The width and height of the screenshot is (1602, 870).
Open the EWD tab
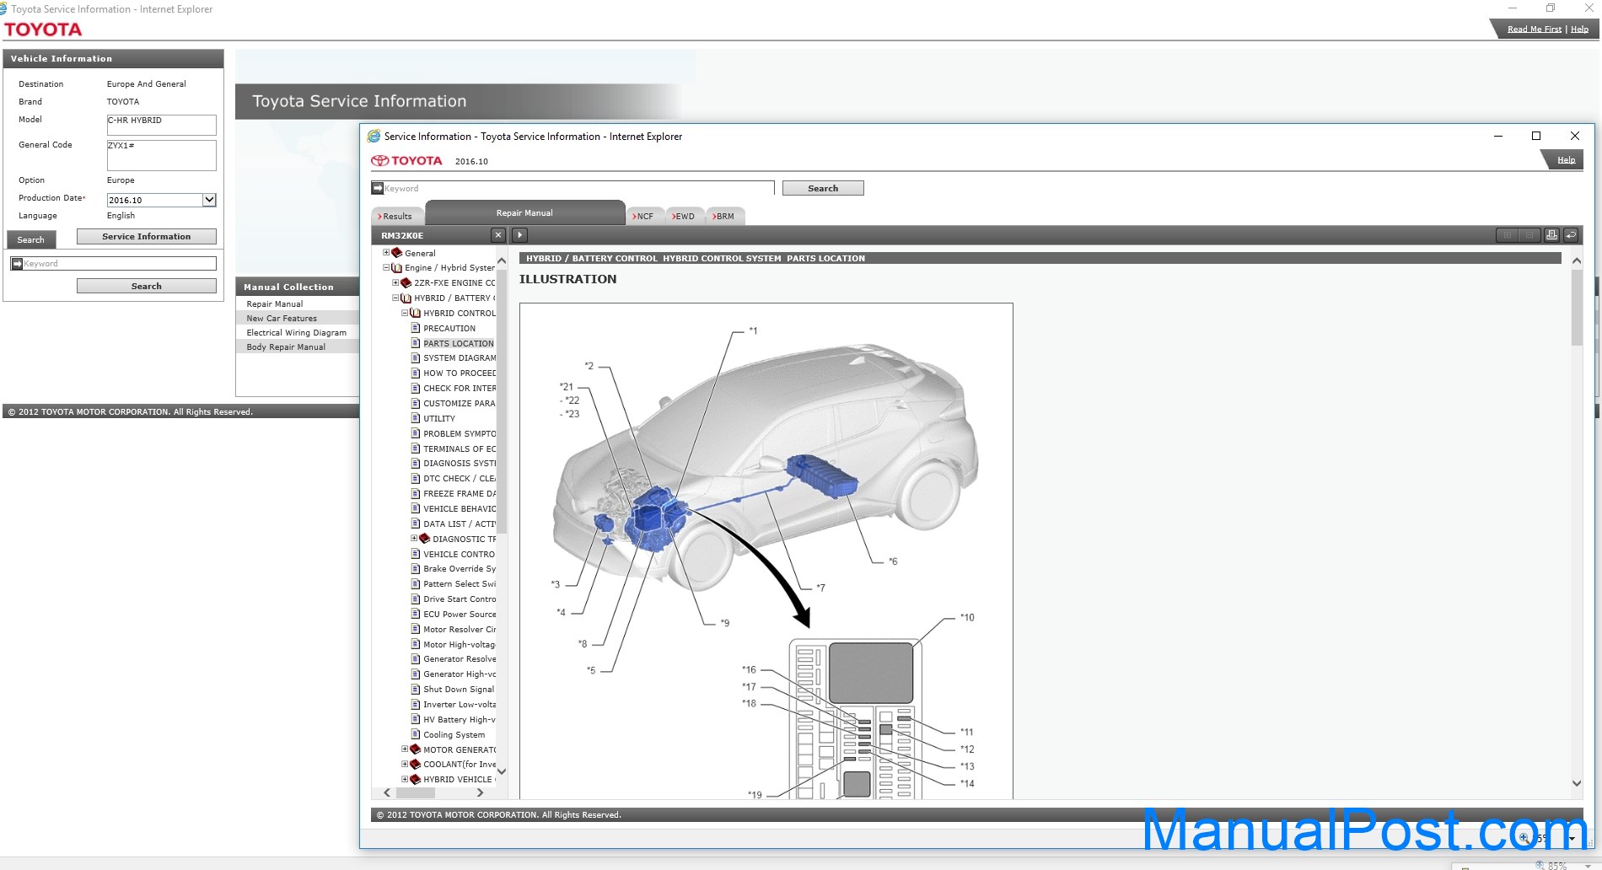[x=684, y=217]
